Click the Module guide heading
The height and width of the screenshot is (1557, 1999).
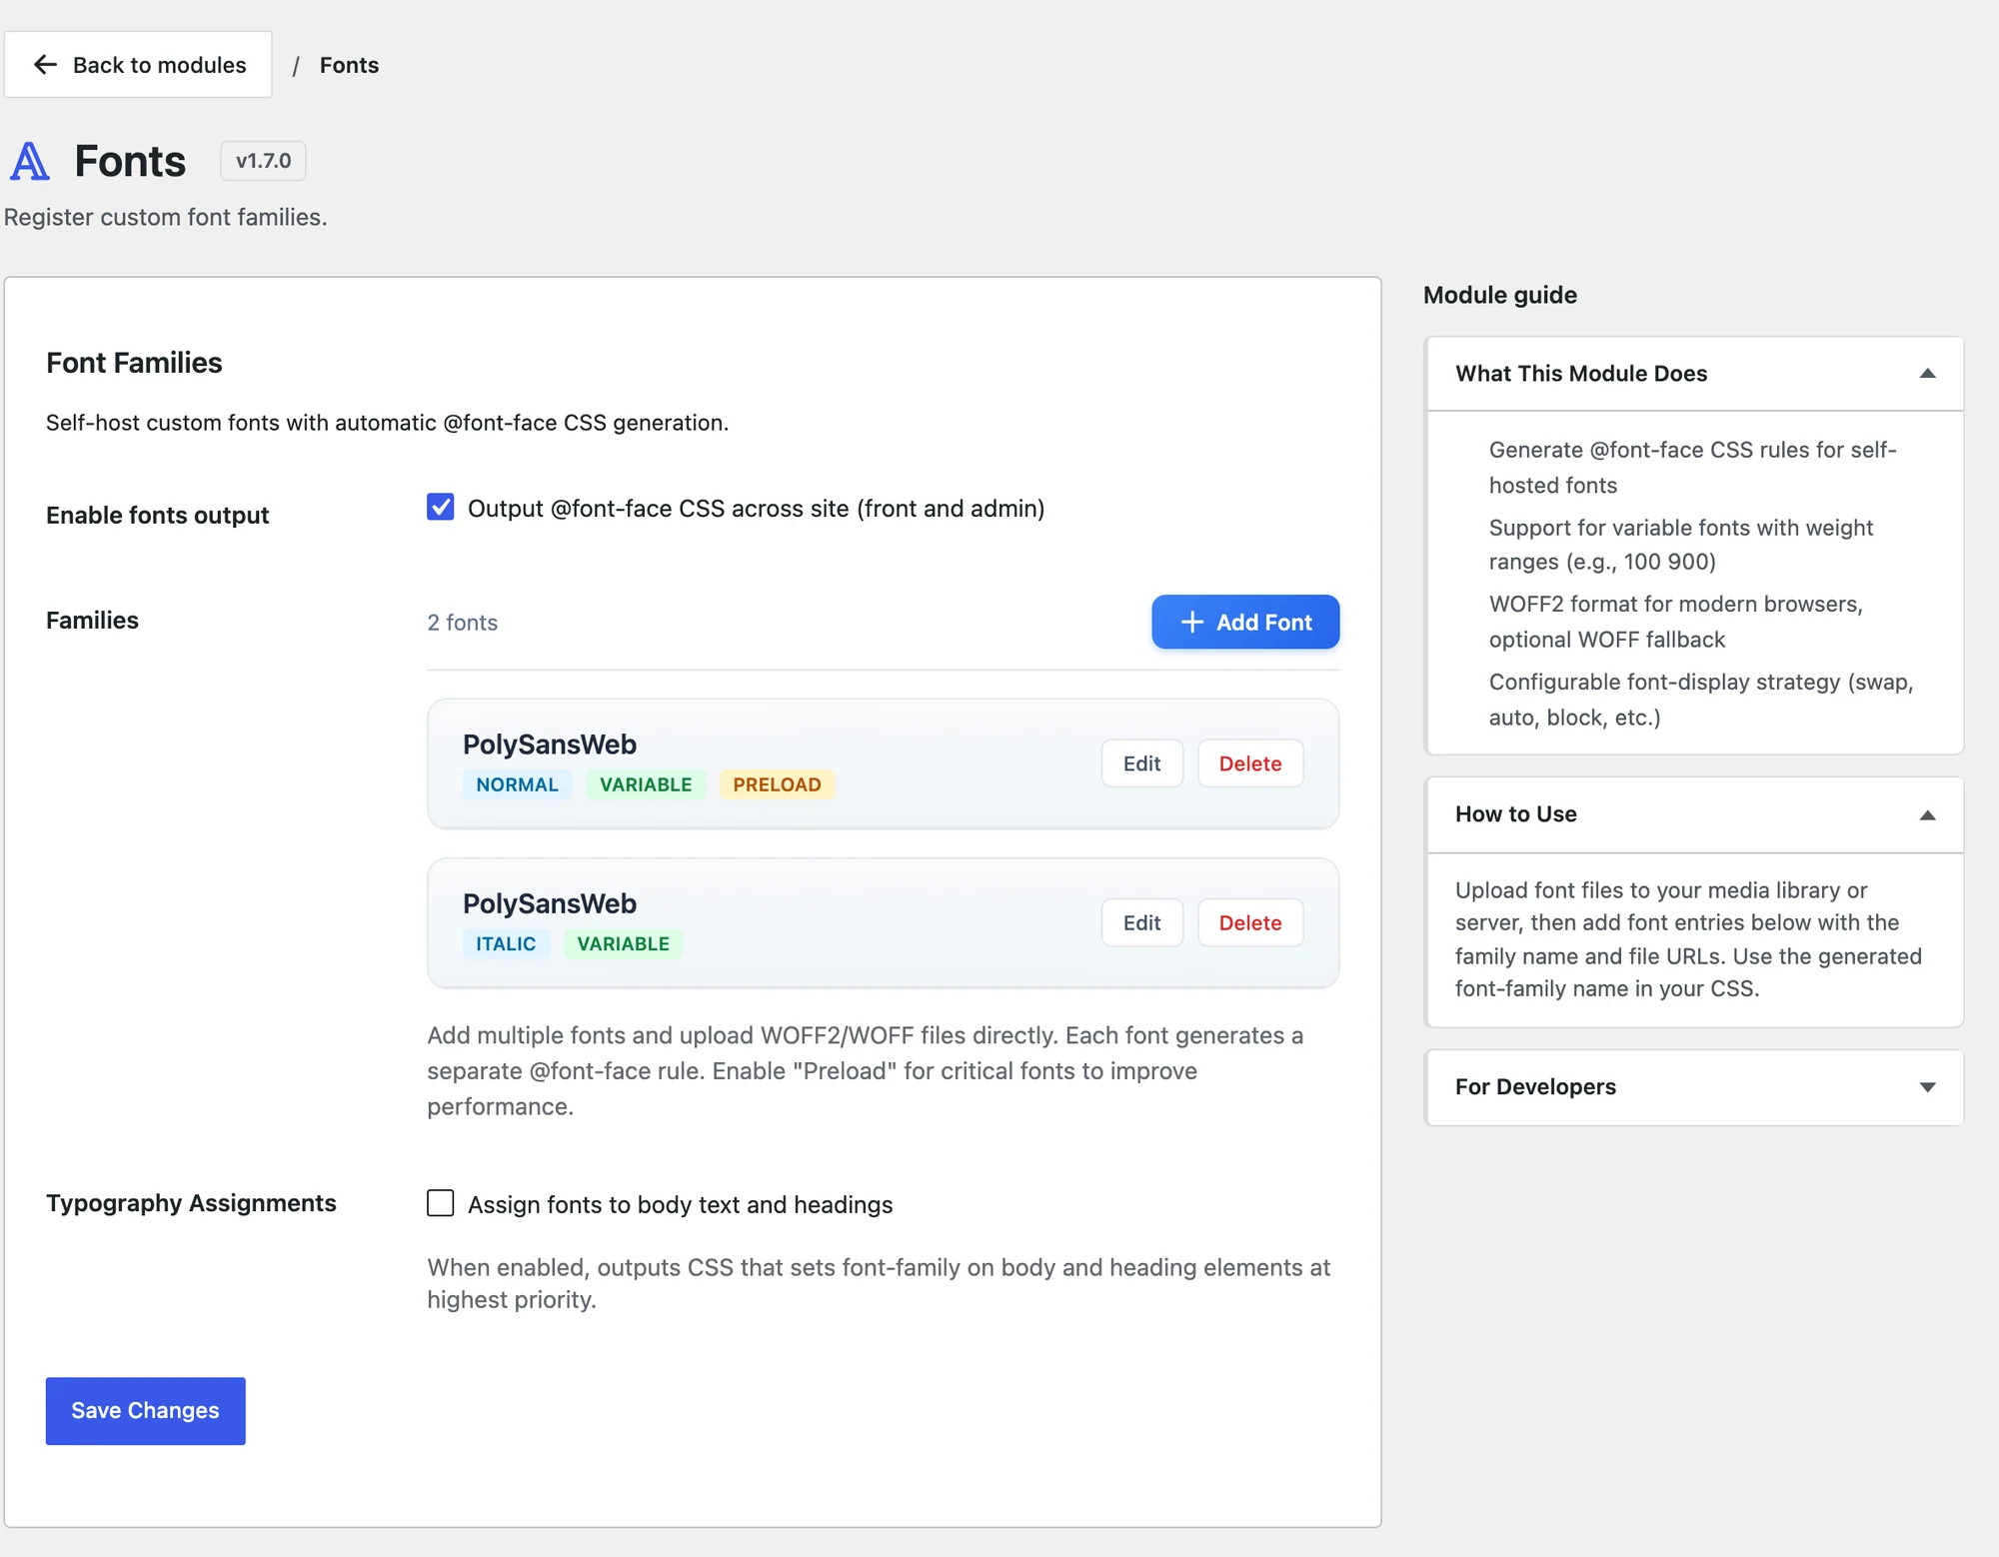pos(1499,295)
